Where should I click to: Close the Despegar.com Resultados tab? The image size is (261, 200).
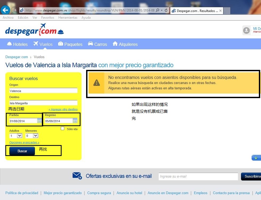[220, 11]
